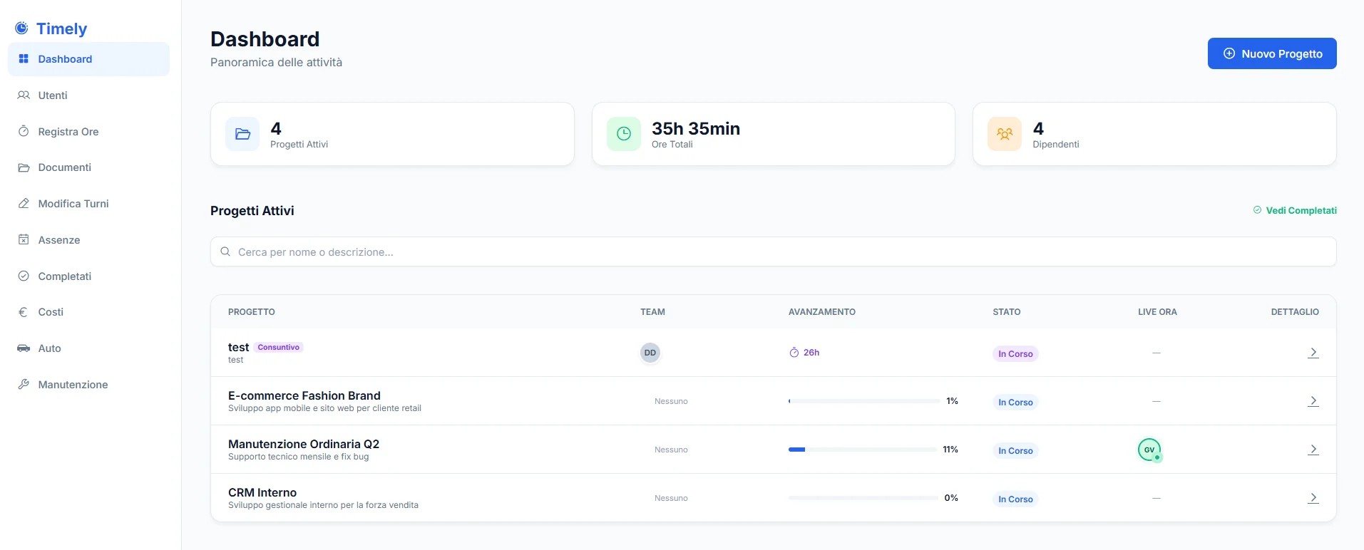This screenshot has width=1364, height=550.
Task: Click the Manutenzione wrench icon
Action: (x=24, y=384)
